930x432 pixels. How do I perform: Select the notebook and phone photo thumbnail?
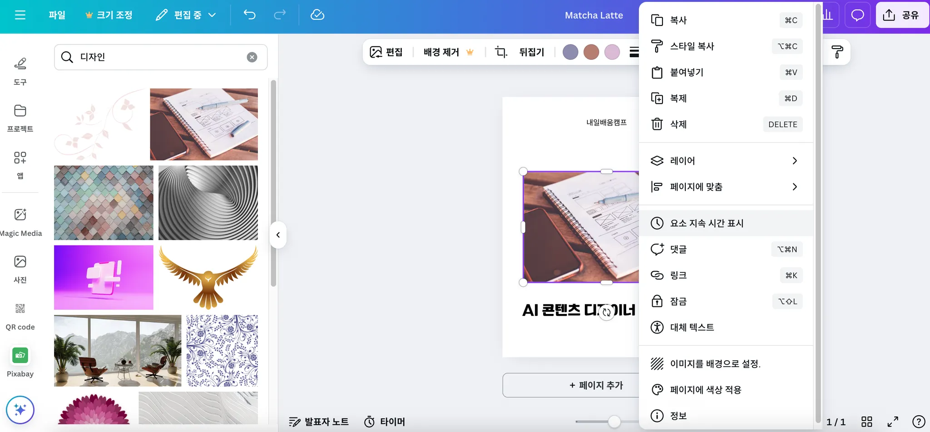click(x=204, y=124)
